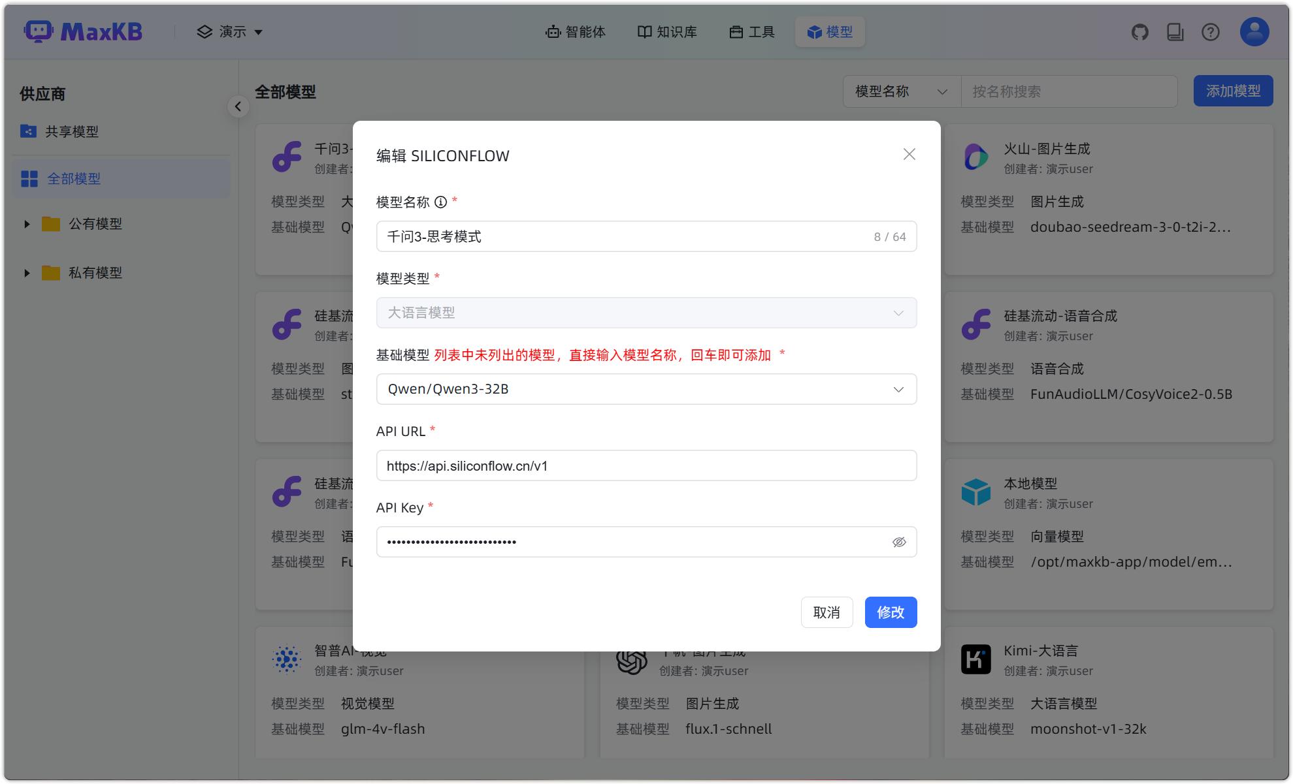The image size is (1293, 784).
Task: Cancel the dialog with the 取消 button
Action: tap(827, 612)
